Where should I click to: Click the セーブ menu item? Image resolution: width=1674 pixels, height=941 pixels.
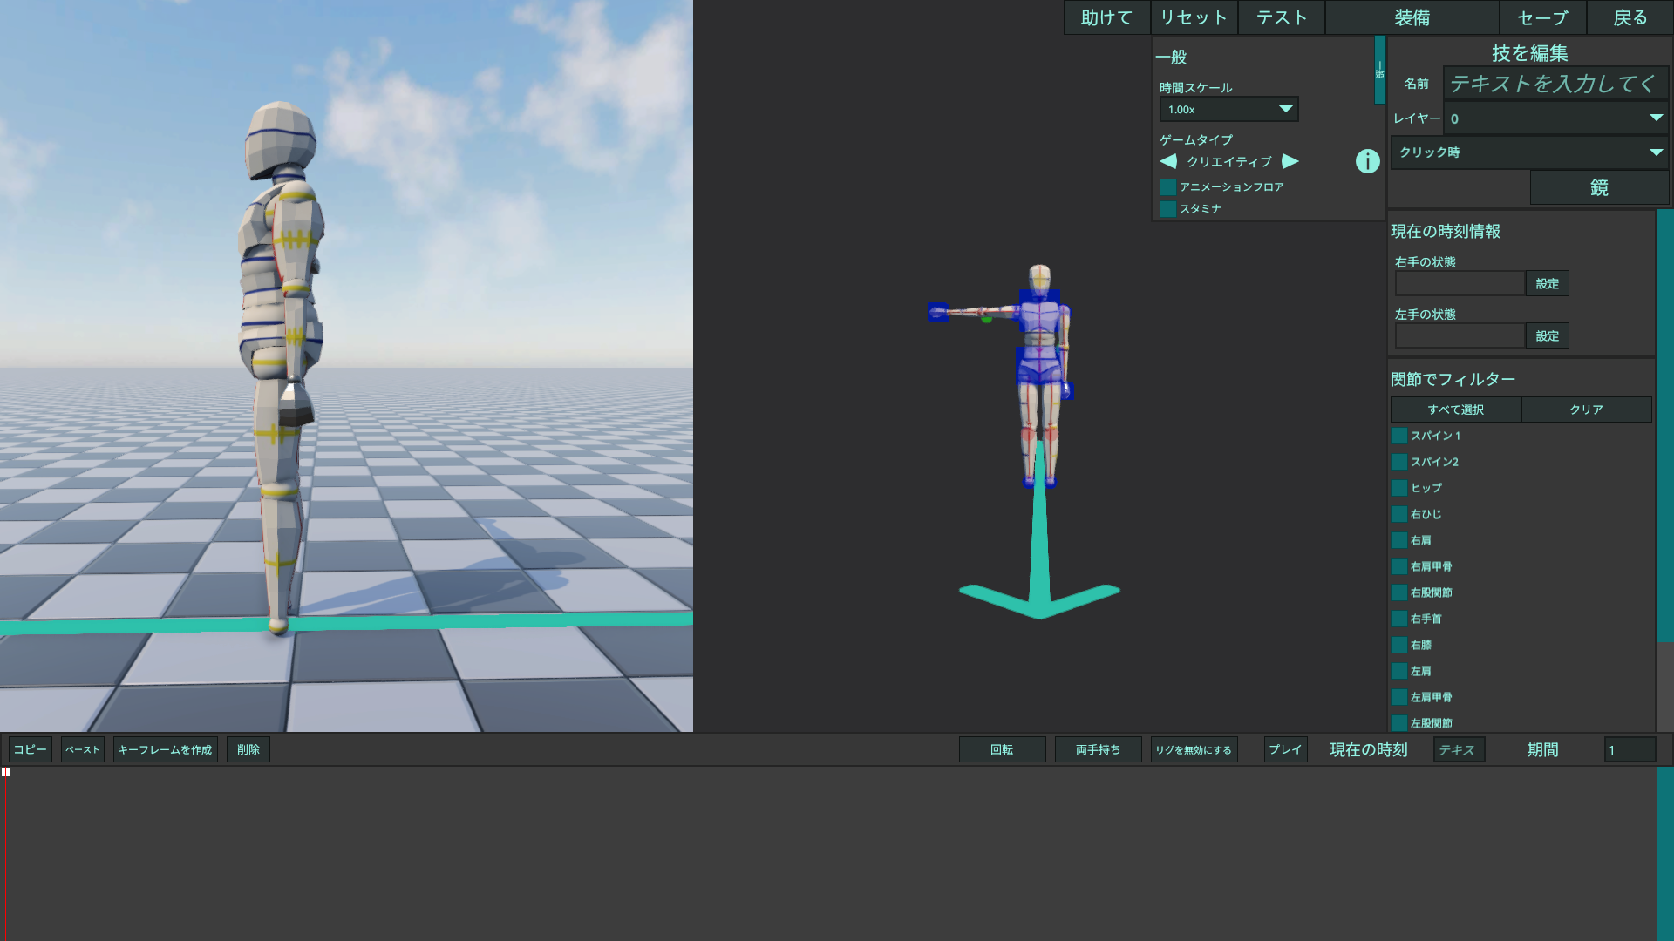click(1542, 17)
